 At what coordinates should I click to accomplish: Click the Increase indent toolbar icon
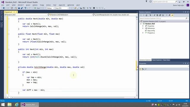[84, 8]
